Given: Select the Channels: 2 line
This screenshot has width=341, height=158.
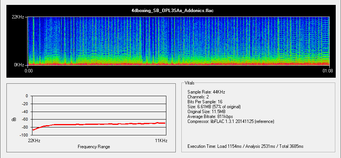Looking at the screenshot, I should [x=199, y=97].
